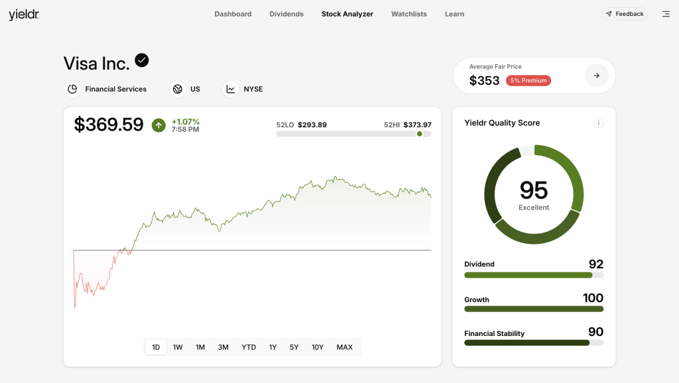Select the 1M chart range
The width and height of the screenshot is (679, 383).
pos(200,347)
